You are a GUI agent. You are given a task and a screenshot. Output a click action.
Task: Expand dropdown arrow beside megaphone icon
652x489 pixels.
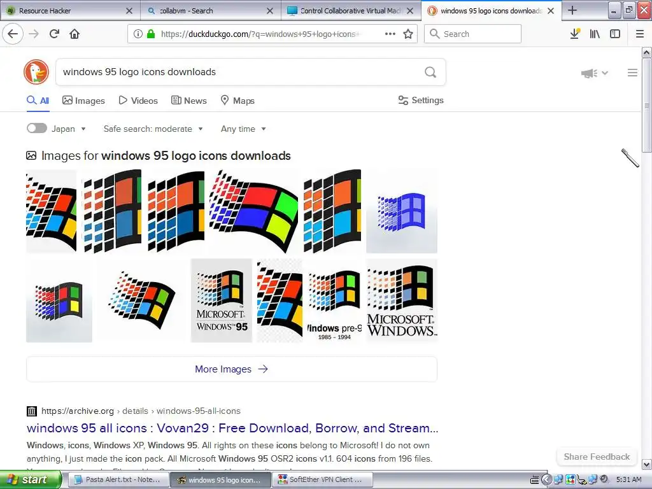(x=605, y=73)
